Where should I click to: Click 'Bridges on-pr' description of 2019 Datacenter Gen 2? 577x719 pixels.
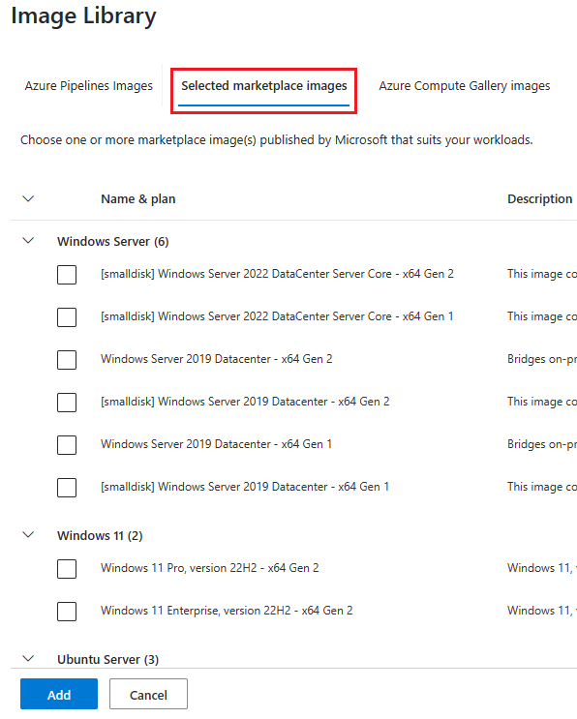(x=542, y=359)
